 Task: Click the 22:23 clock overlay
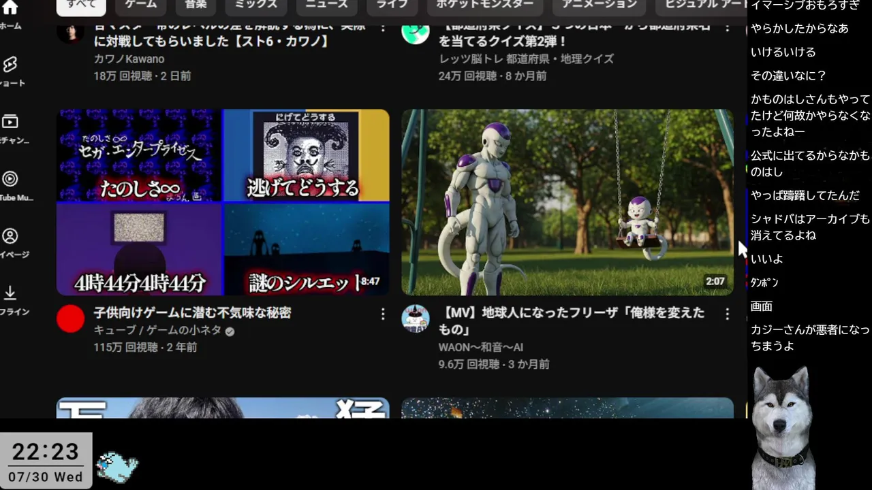[46, 452]
